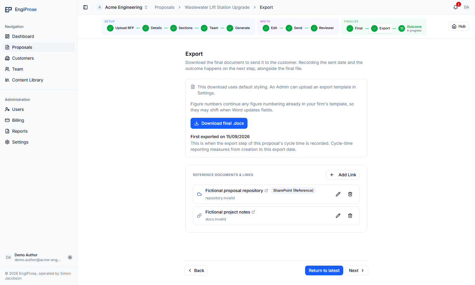Open Team in the sidebar navigation
475x285 pixels.
pos(38,69)
